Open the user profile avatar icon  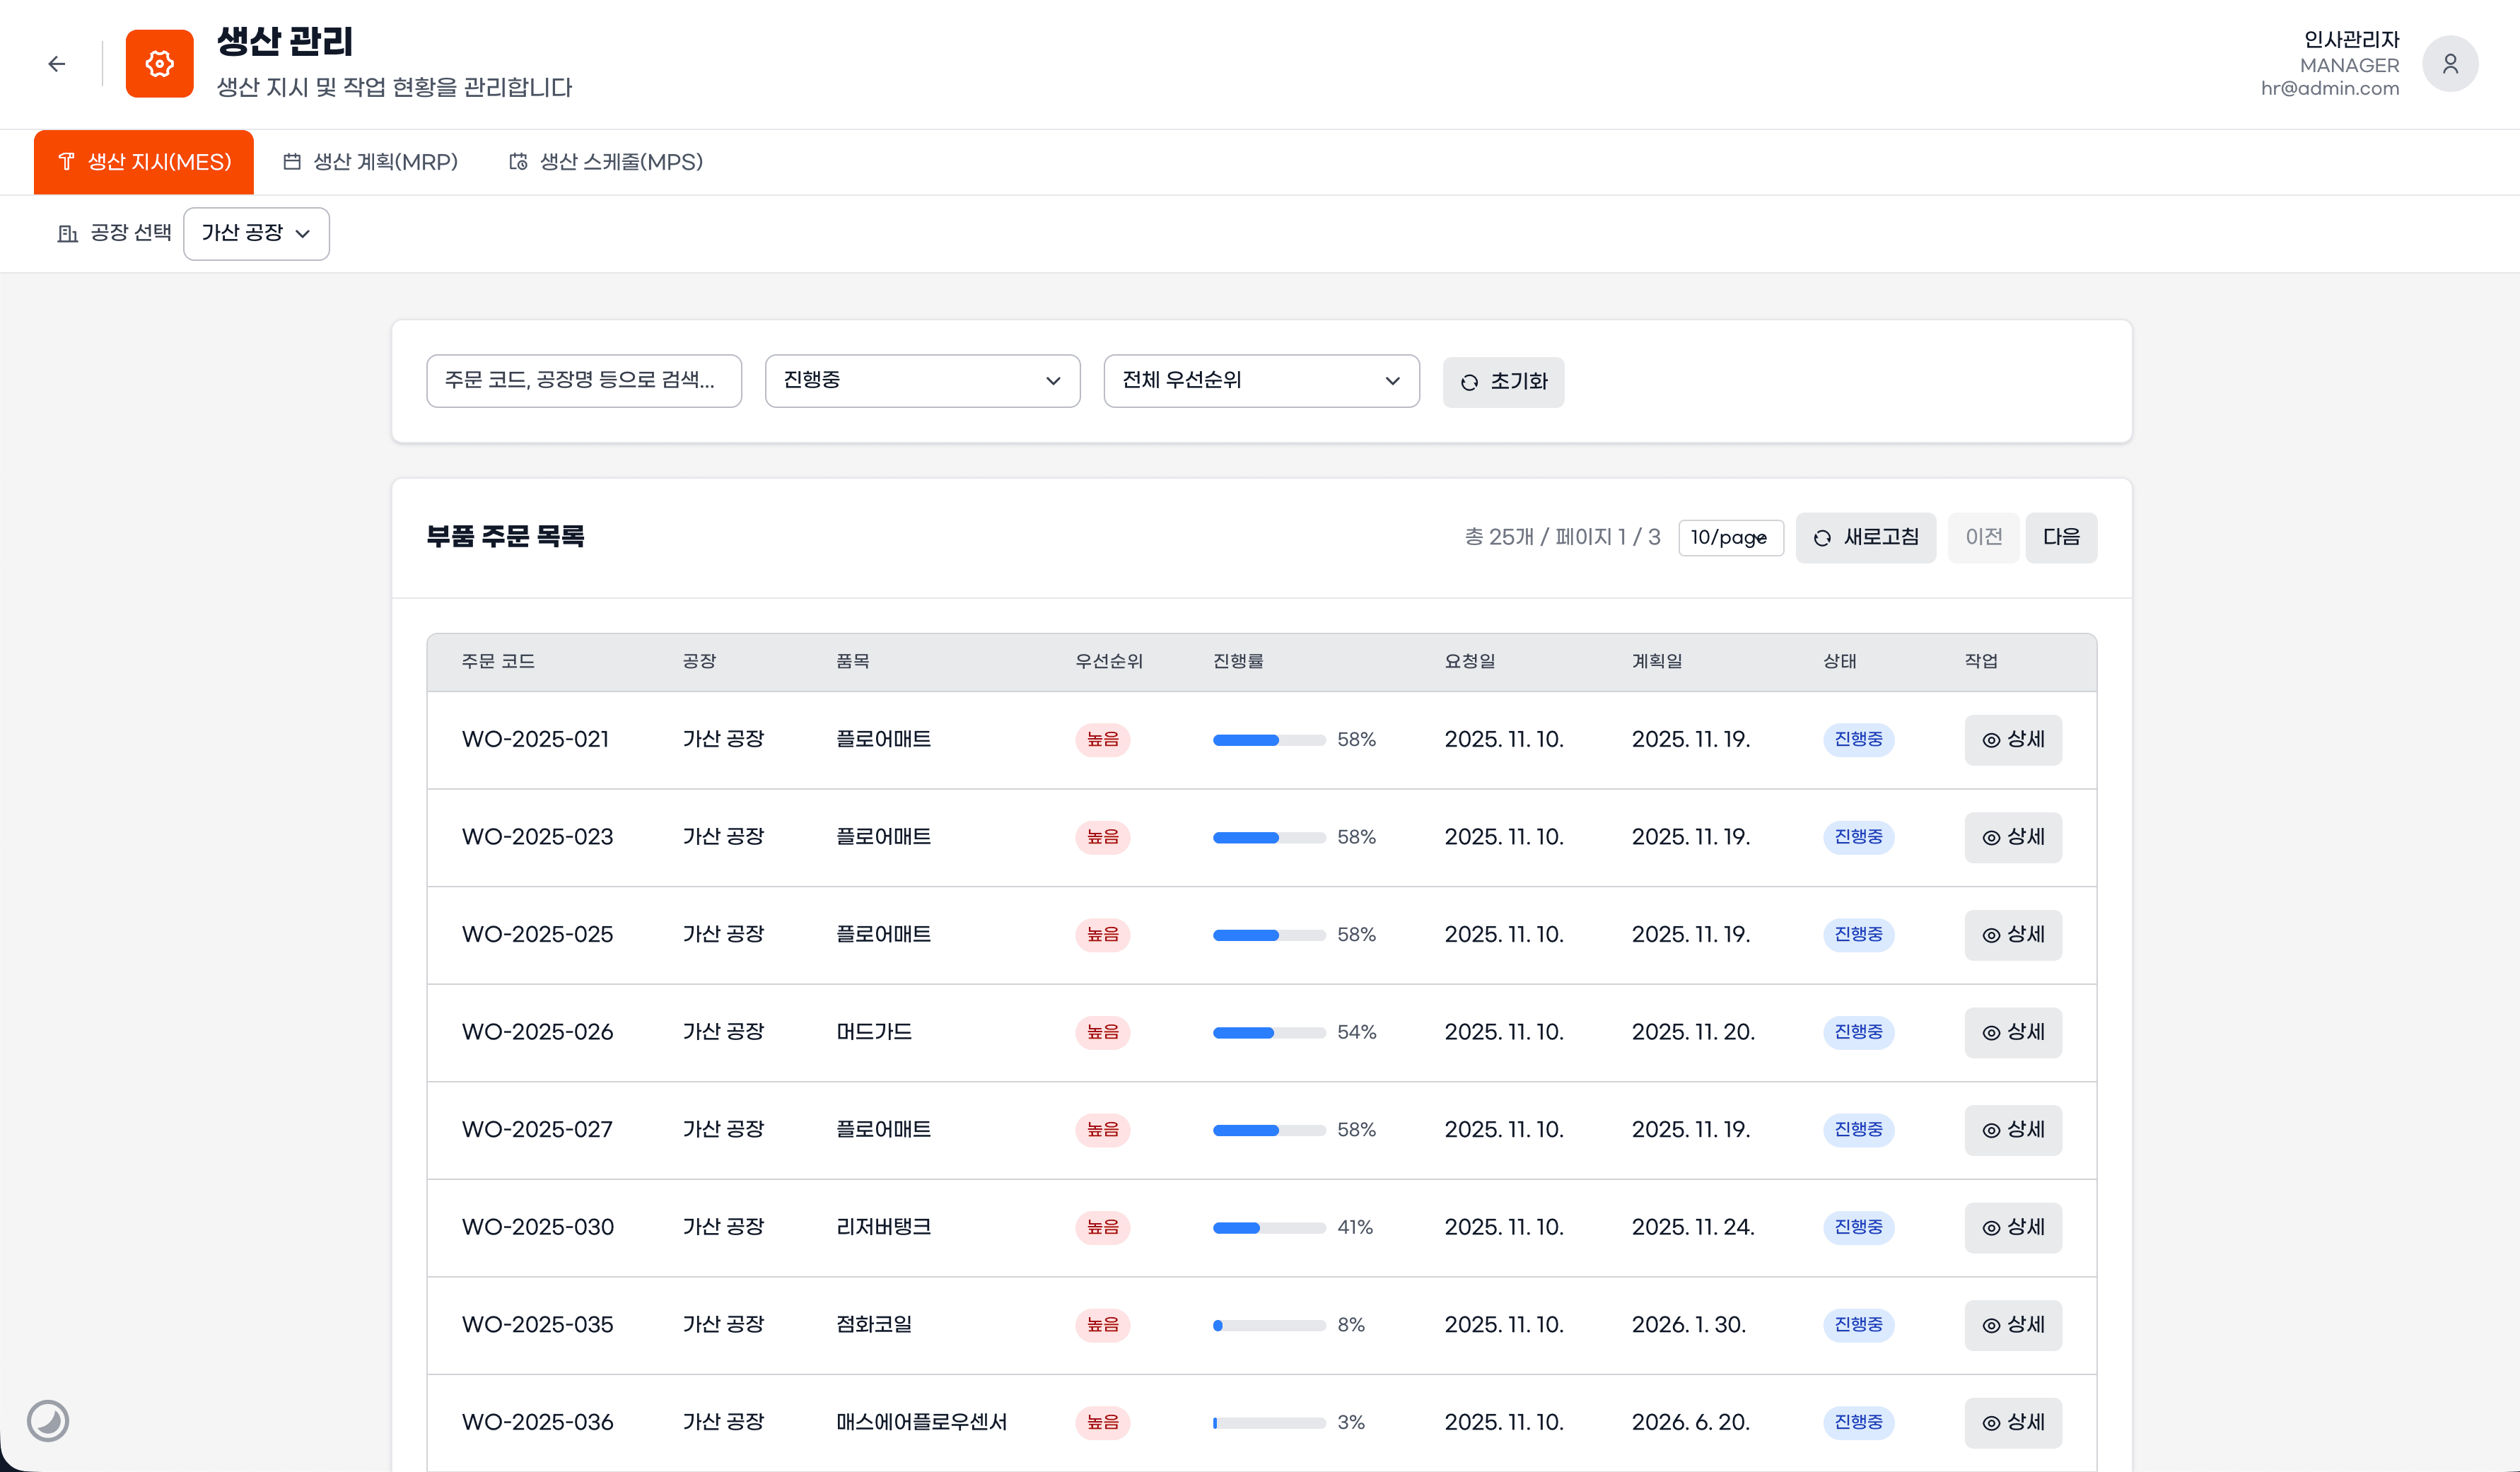[x=2449, y=64]
